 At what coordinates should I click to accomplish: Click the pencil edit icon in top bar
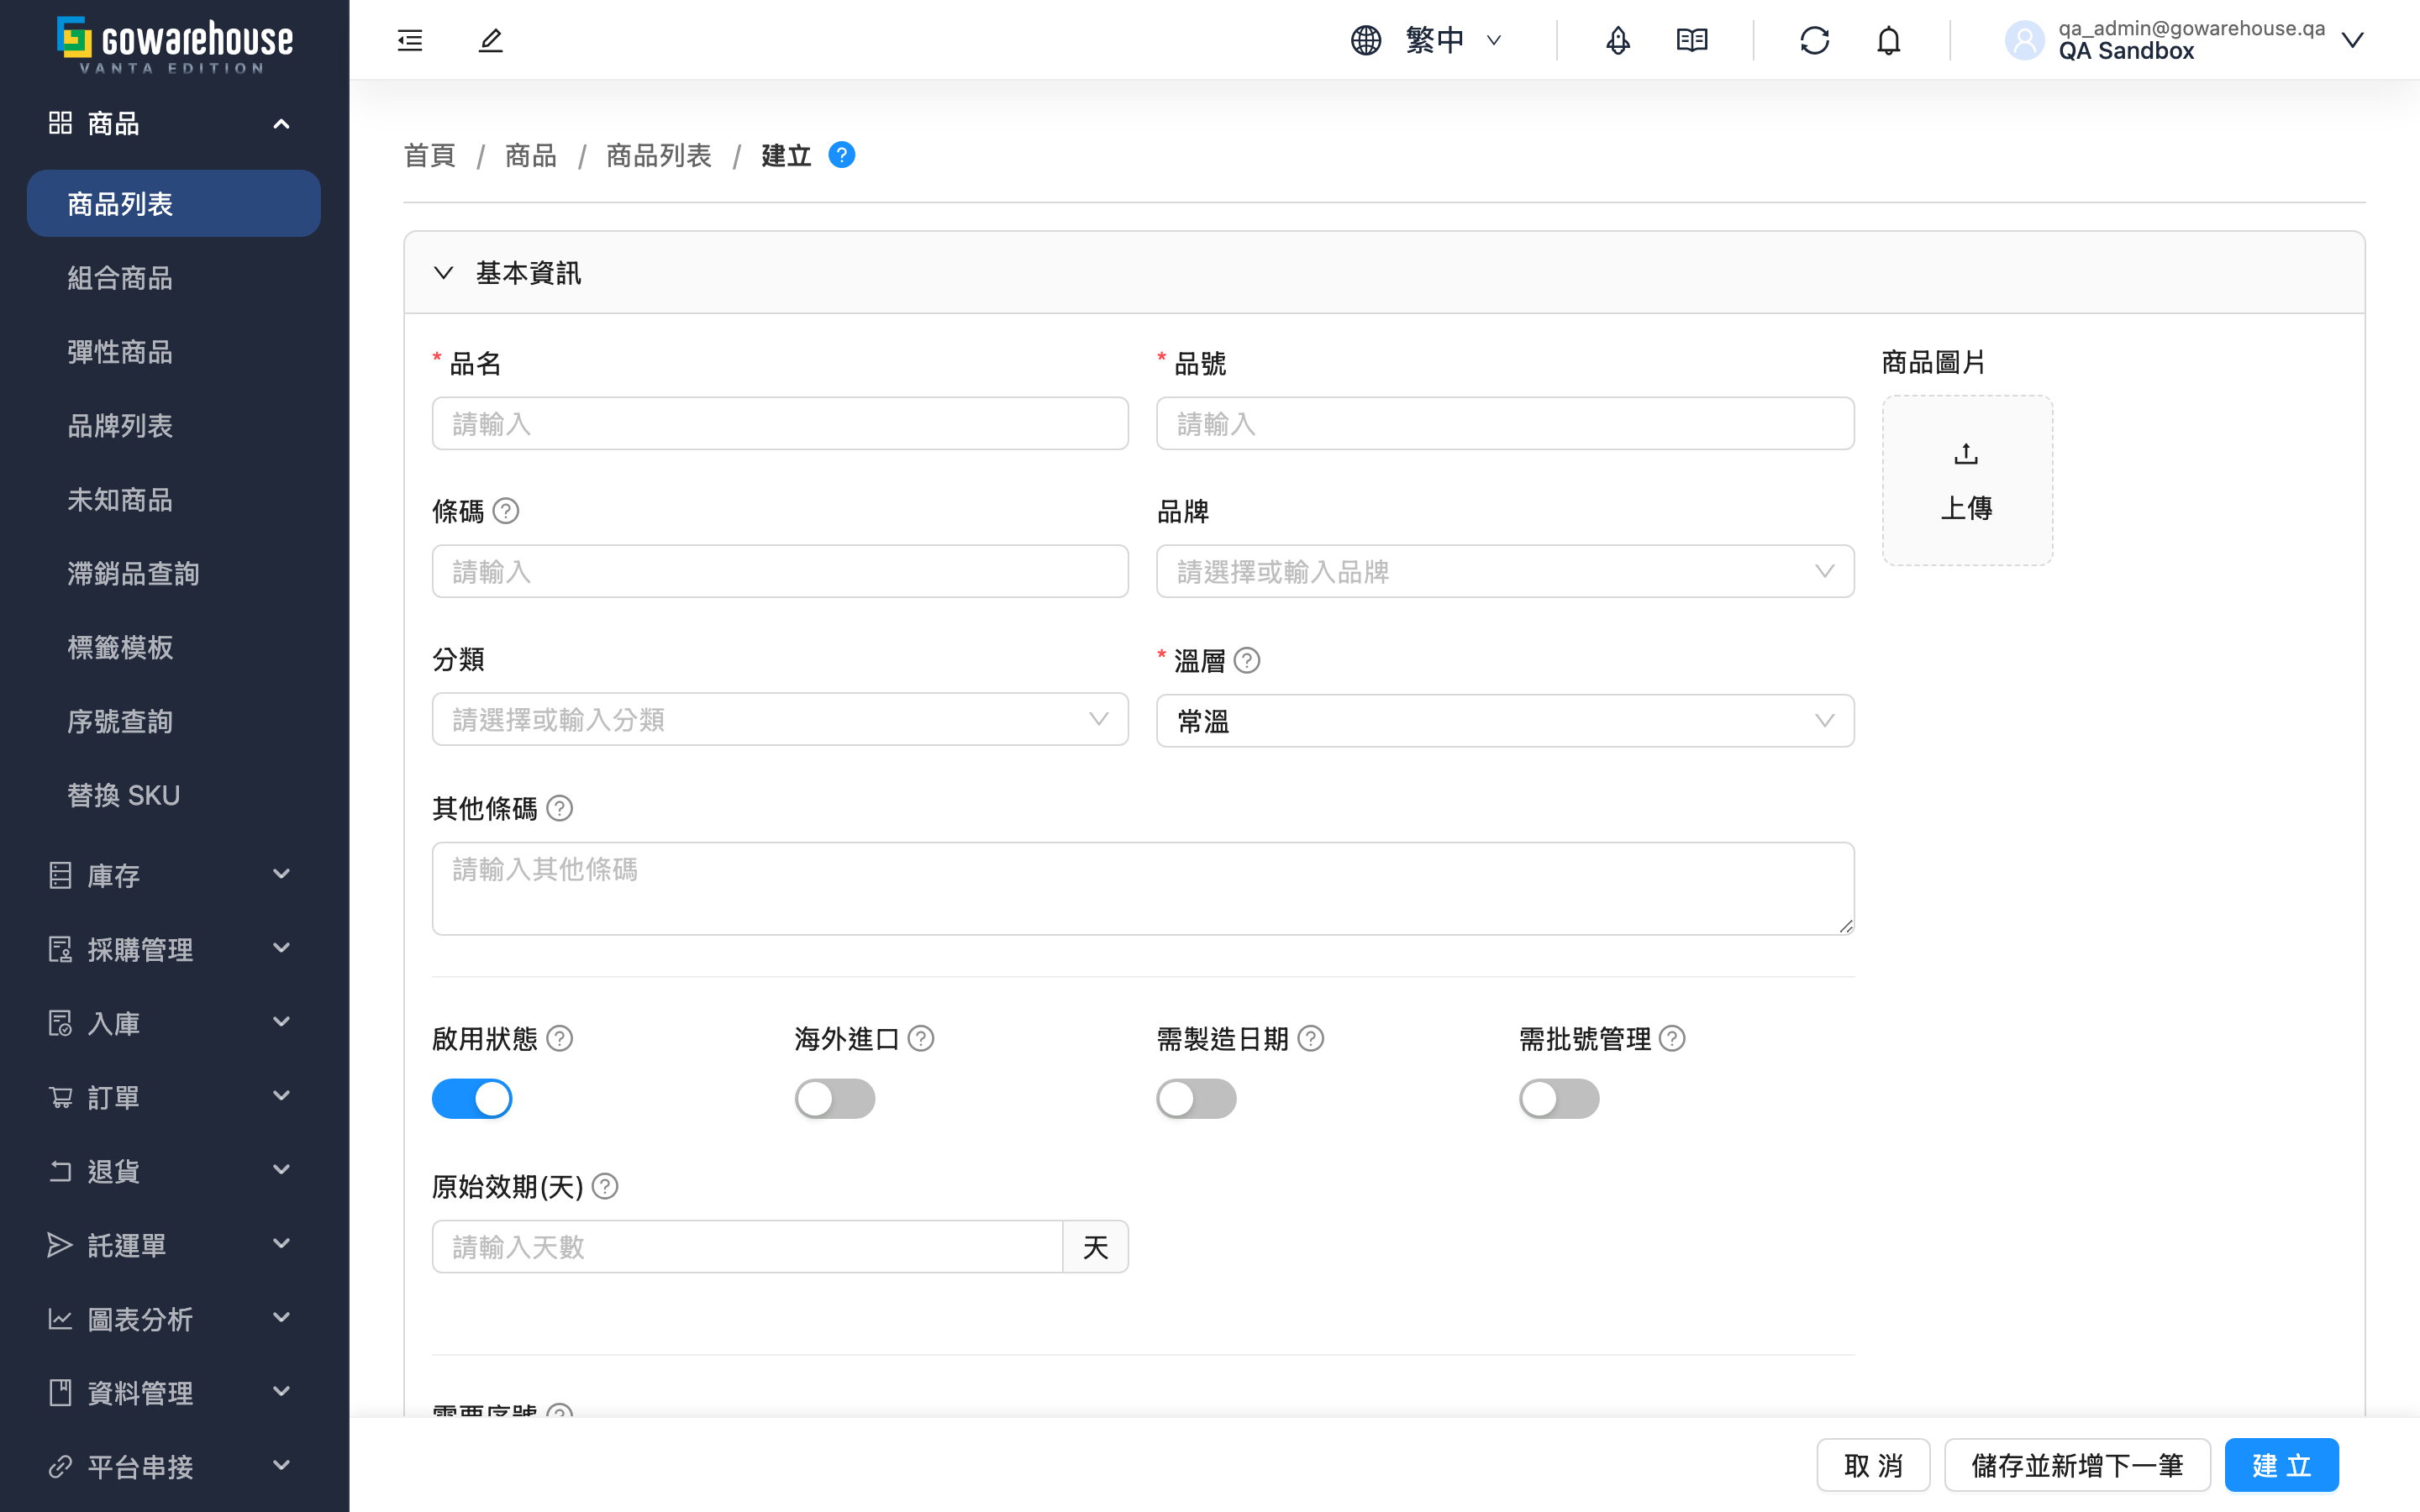coord(491,40)
